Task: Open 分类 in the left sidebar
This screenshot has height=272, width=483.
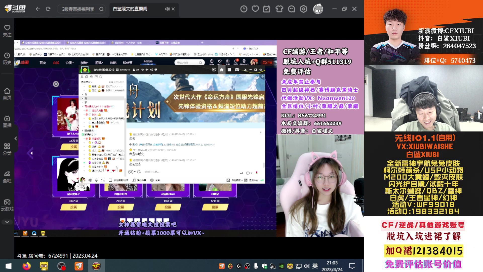Action: click(x=7, y=149)
